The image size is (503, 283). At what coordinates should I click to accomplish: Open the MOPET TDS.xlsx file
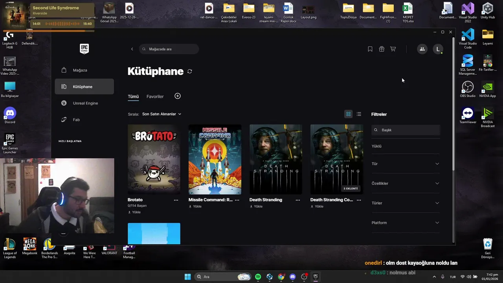[x=408, y=13]
